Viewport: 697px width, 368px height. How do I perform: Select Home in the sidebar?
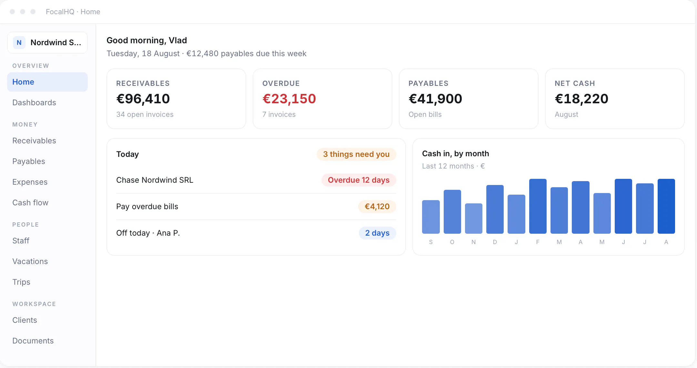coord(47,82)
